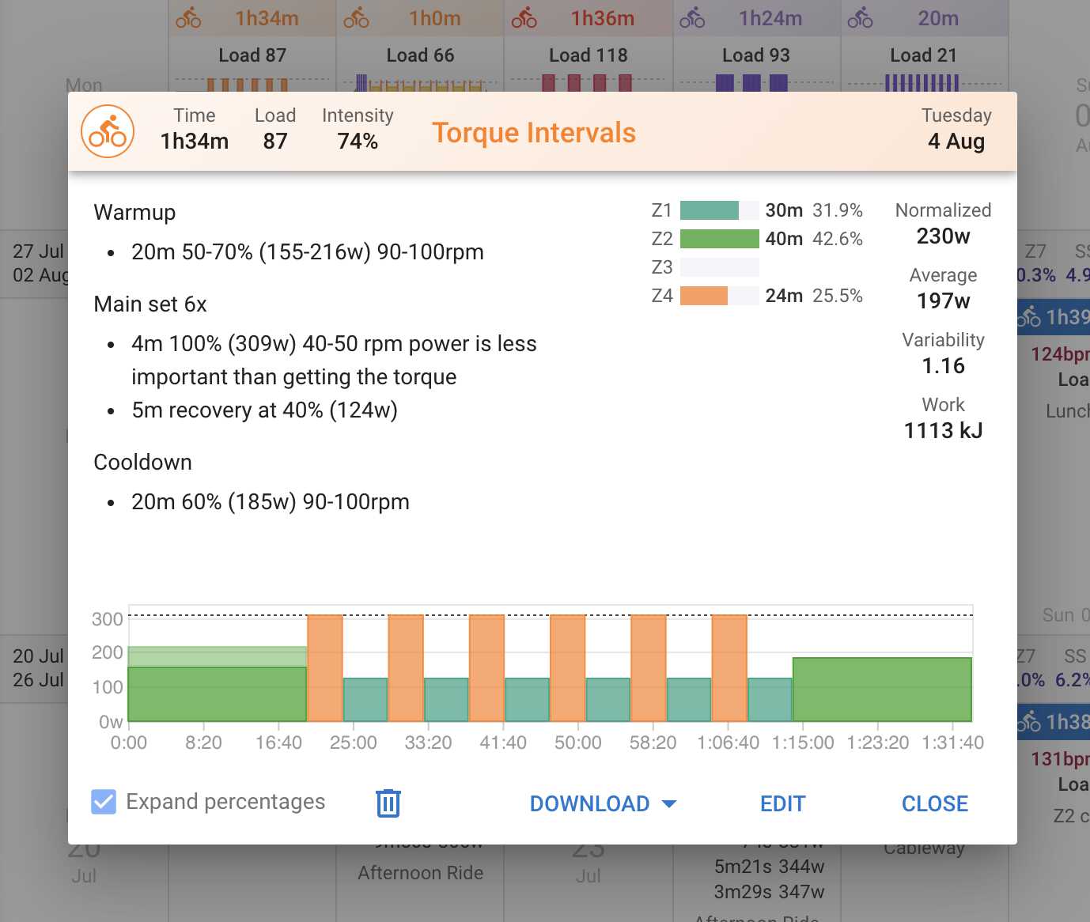Click the Z2 green zone bar
The width and height of the screenshot is (1090, 922).
click(719, 239)
